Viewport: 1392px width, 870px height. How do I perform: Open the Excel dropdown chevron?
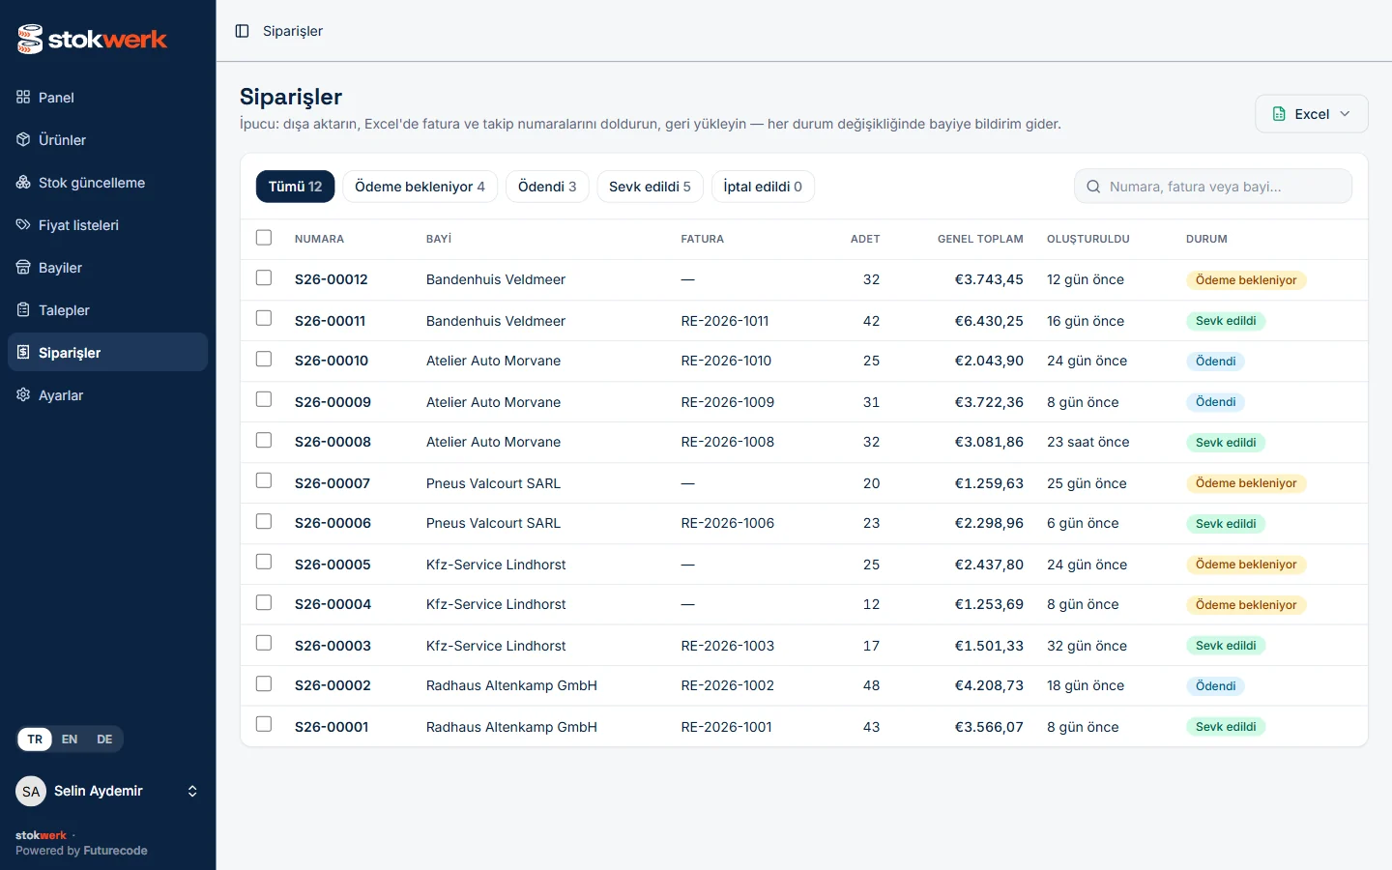[x=1345, y=114]
